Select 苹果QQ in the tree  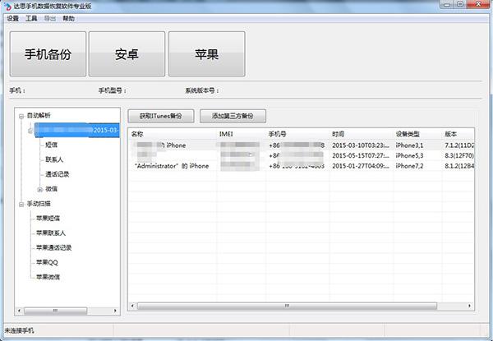point(47,262)
